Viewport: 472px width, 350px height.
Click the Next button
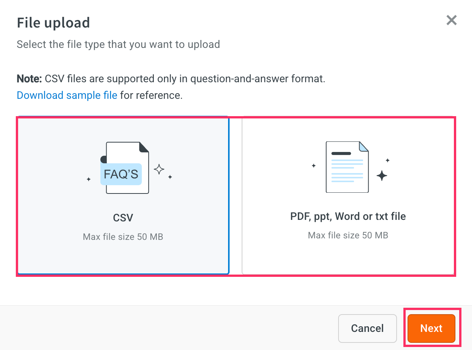(432, 328)
